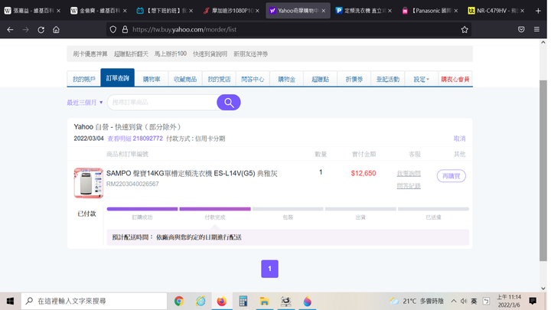Reload the page with the refresh icon
Viewport: 551px width, 310px height.
tap(41, 30)
